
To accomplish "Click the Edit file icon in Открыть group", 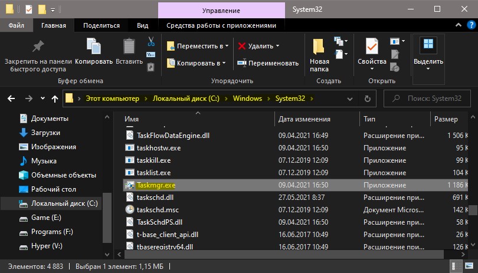I will point(395,54).
